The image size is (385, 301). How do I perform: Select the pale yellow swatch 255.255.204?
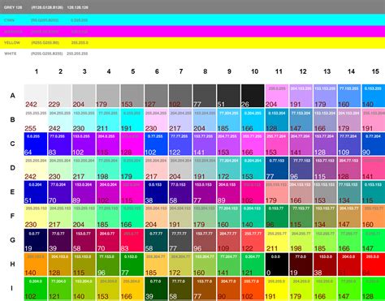pos(36,168)
